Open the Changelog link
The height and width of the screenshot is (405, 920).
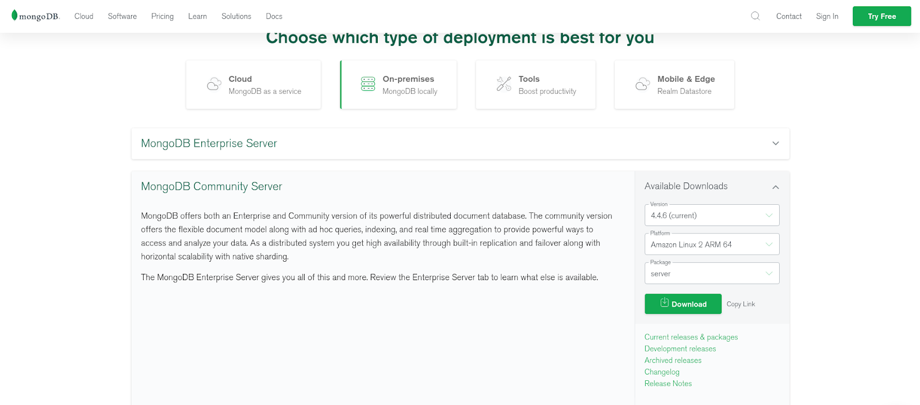662,372
